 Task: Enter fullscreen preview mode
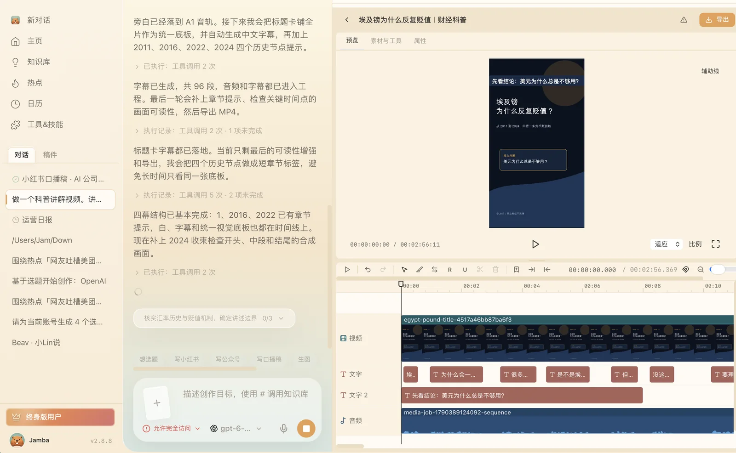click(715, 244)
